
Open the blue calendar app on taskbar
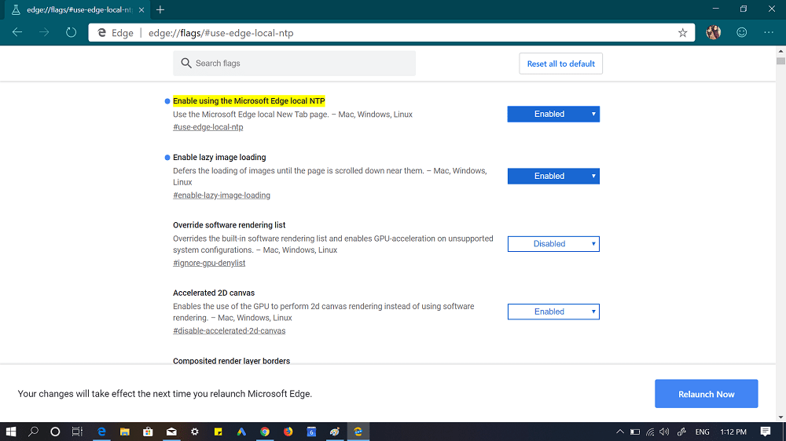[x=311, y=432]
